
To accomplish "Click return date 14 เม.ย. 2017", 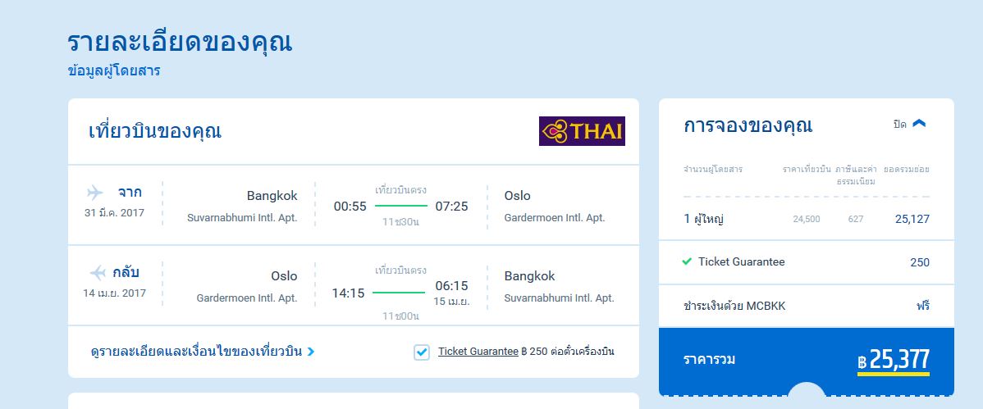I will point(115,293).
